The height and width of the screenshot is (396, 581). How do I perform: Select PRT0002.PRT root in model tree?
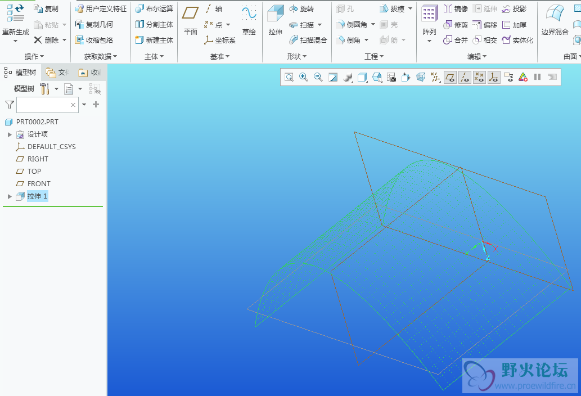coord(31,122)
